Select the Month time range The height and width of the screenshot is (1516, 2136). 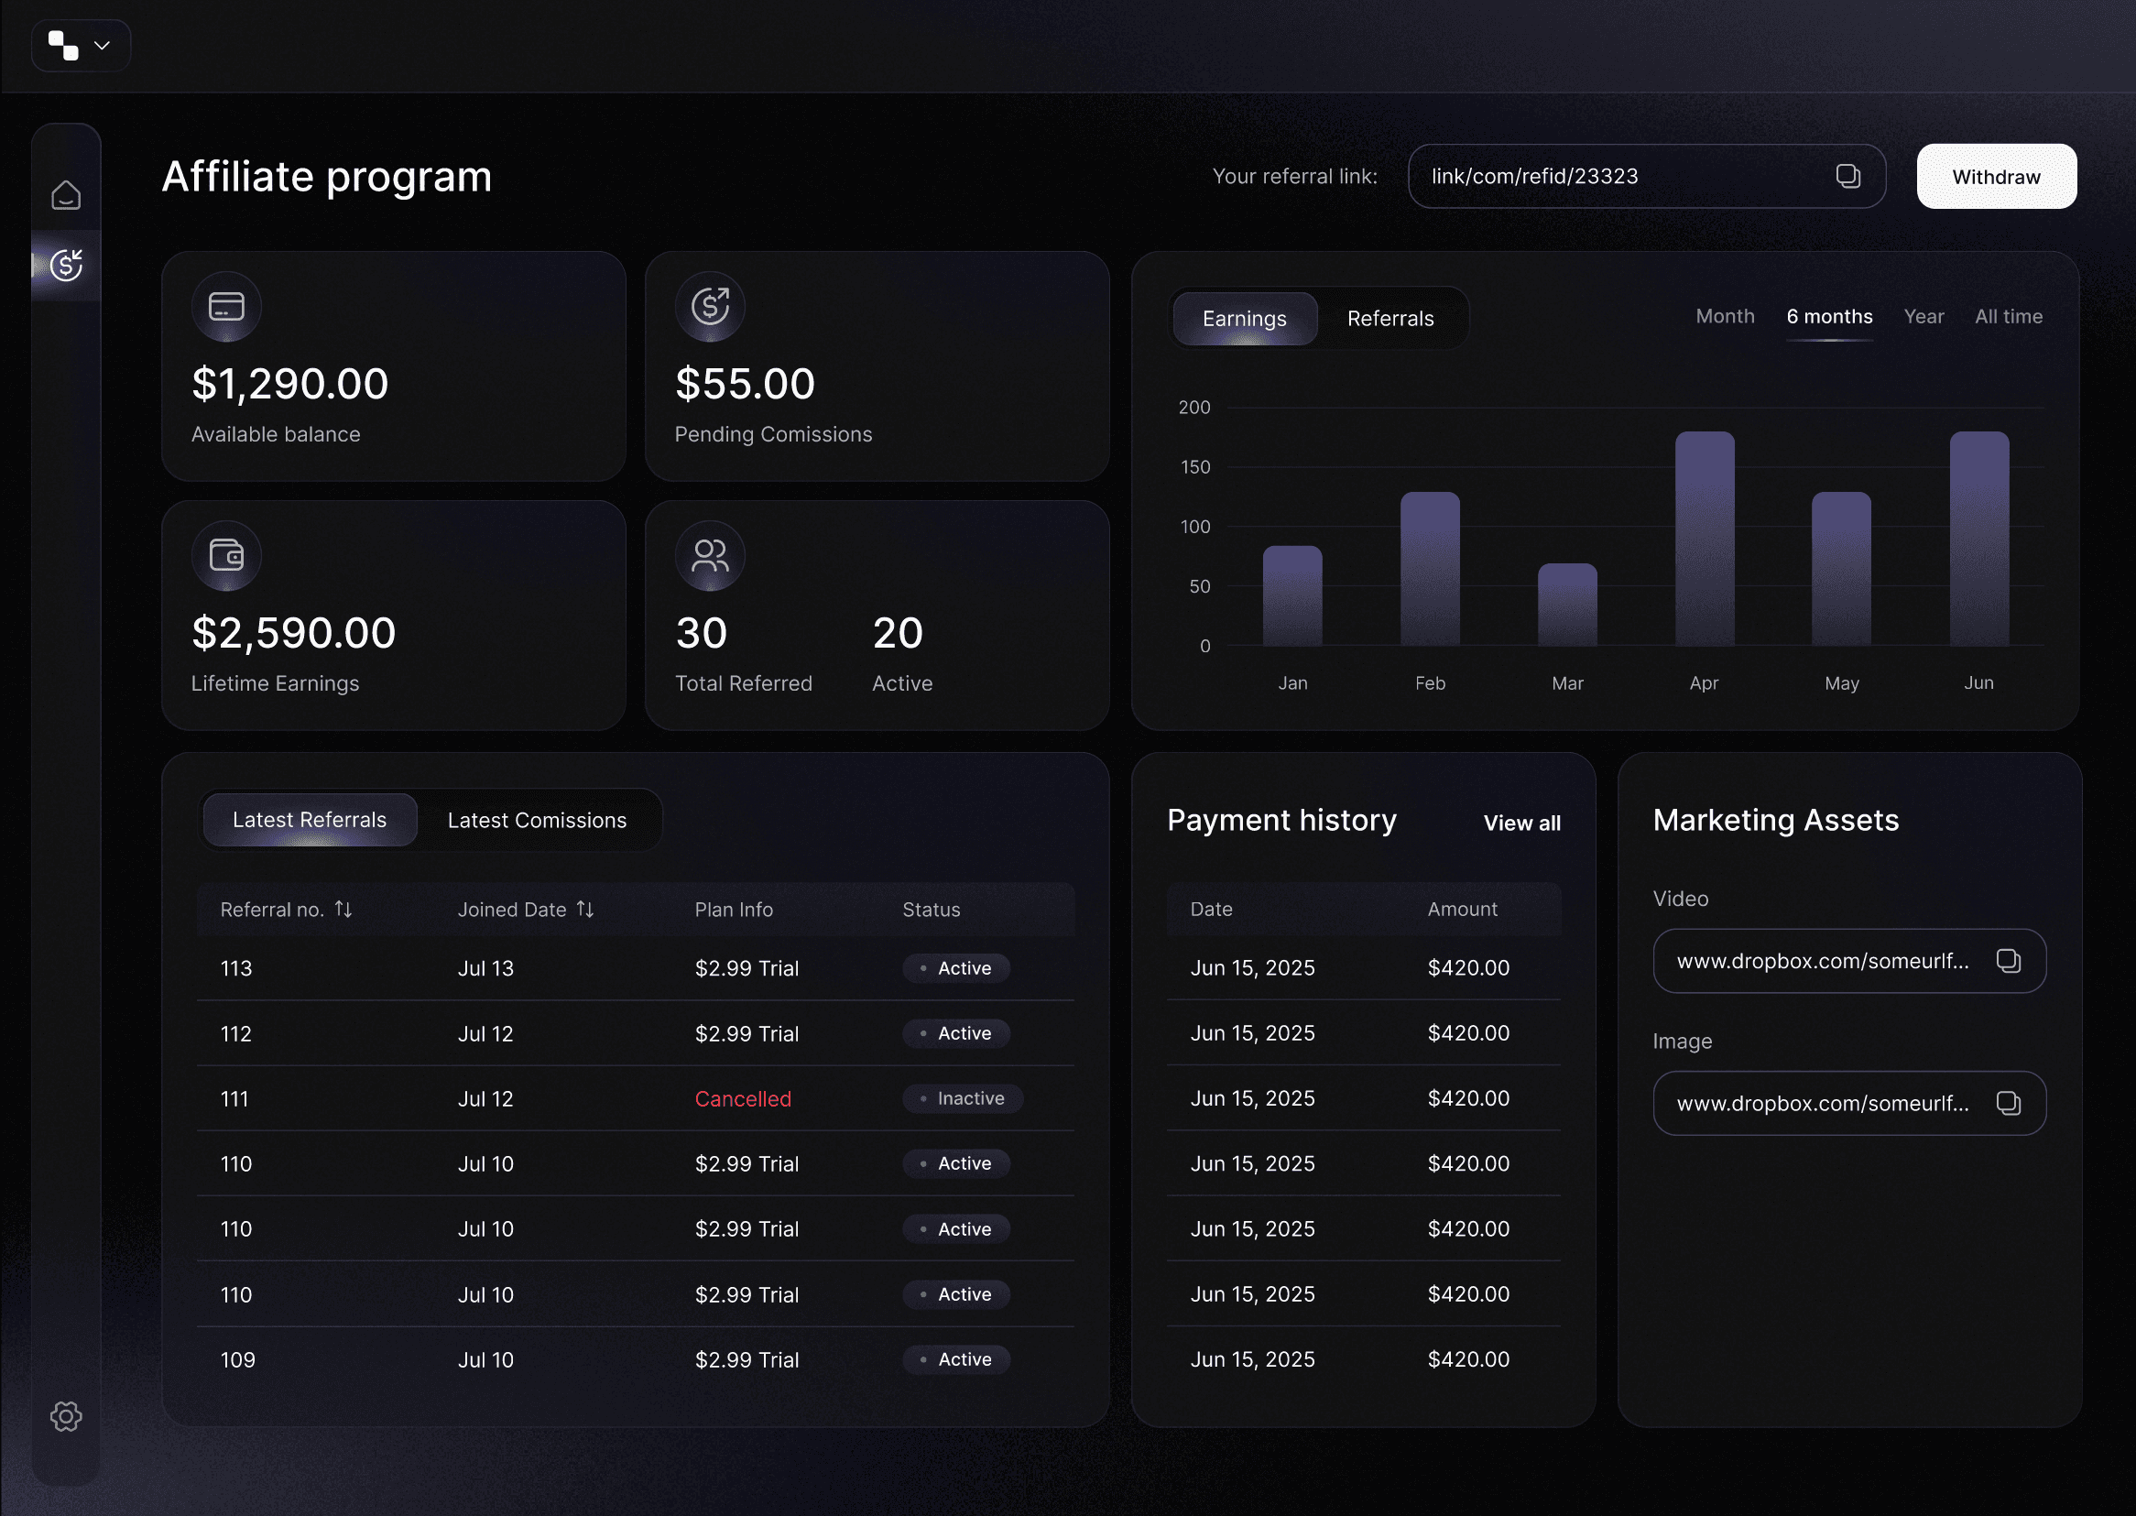pyautogui.click(x=1725, y=316)
